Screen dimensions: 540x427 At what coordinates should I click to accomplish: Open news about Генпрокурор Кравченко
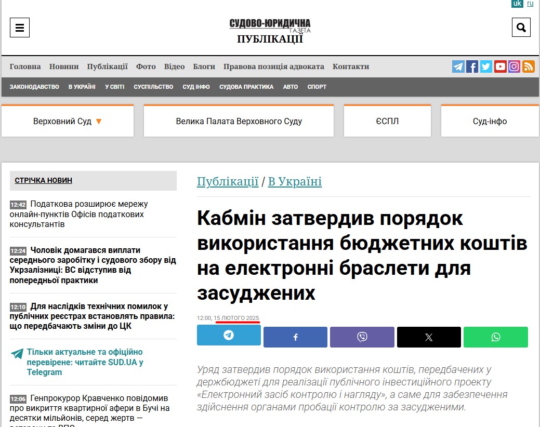click(89, 410)
